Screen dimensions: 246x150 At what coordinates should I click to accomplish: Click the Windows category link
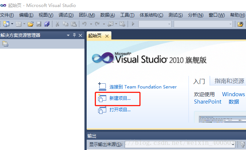coord(233,94)
